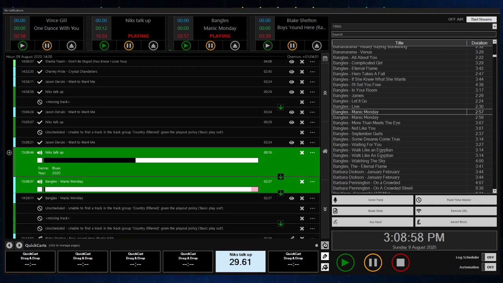Pause the Bangles Manic Monday deck
The height and width of the screenshot is (283, 503).
210,46
